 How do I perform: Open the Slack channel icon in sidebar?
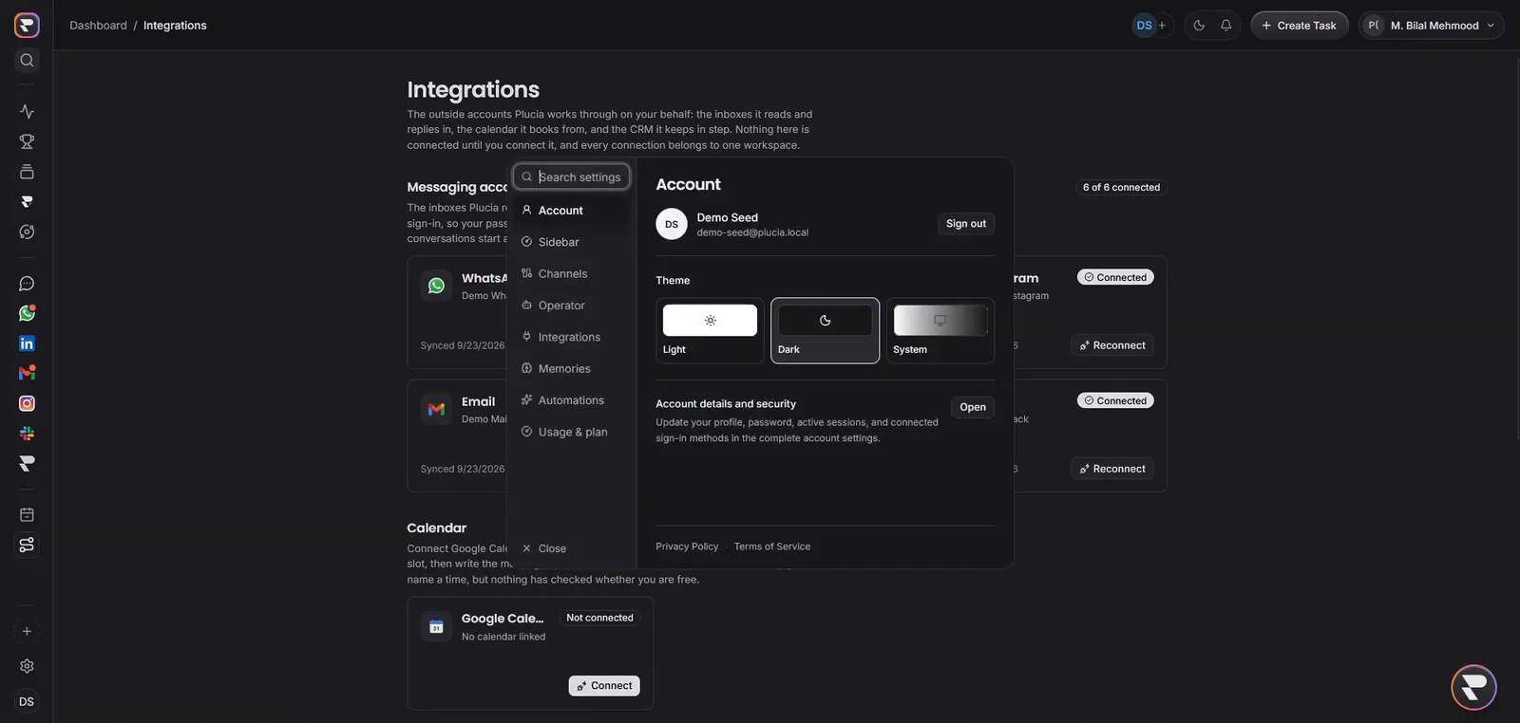[27, 434]
